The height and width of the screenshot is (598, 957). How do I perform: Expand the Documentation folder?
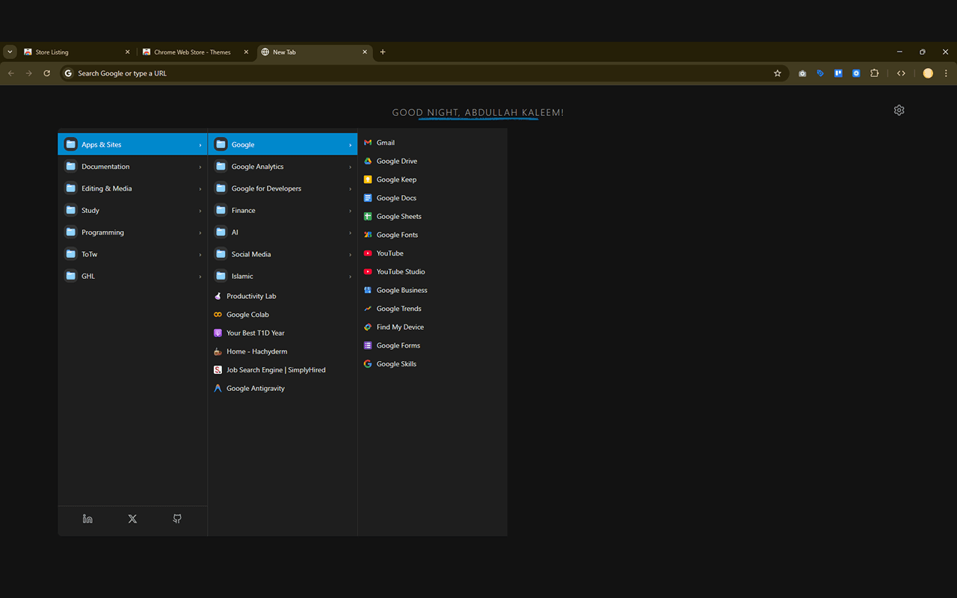105,166
